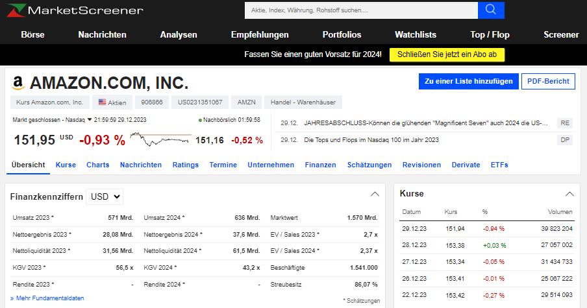Click the 27.12.23 volume 31 434 733
This screenshot has width=587, height=308.
click(x=556, y=262)
